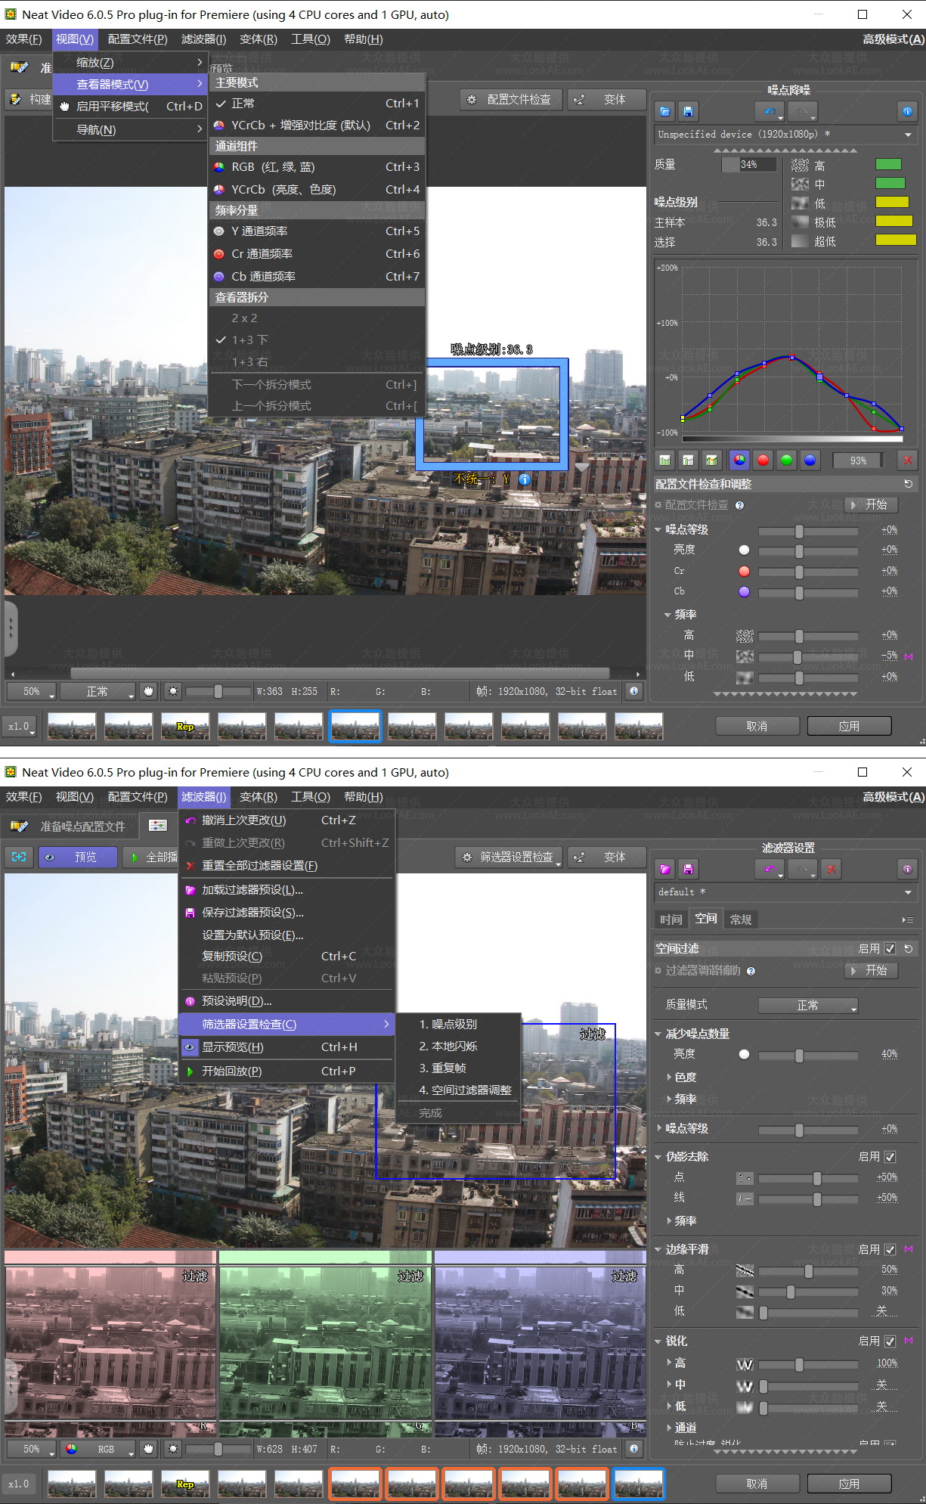Click the 预览 button with eye icon
The image size is (926, 1504).
tap(78, 857)
